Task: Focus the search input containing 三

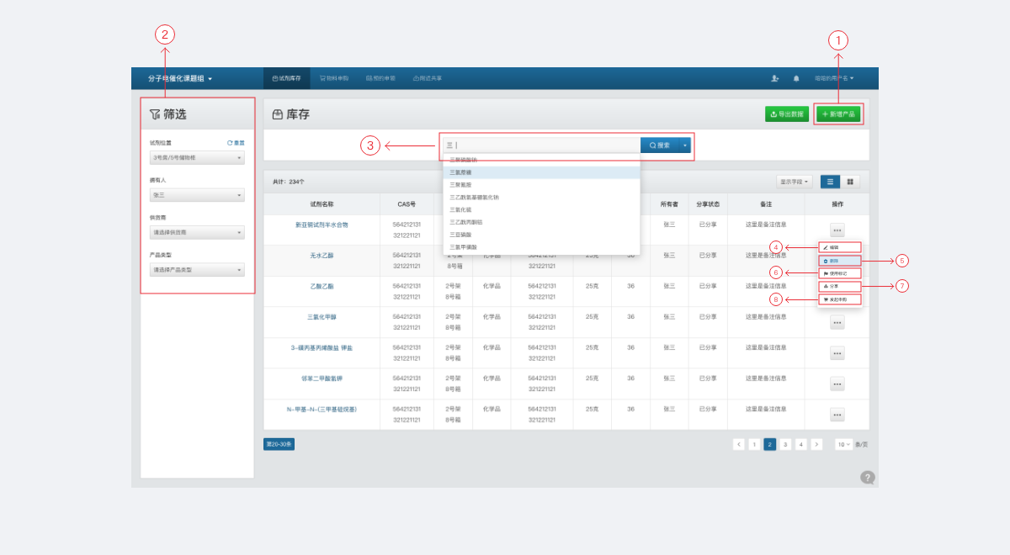Action: (542, 145)
